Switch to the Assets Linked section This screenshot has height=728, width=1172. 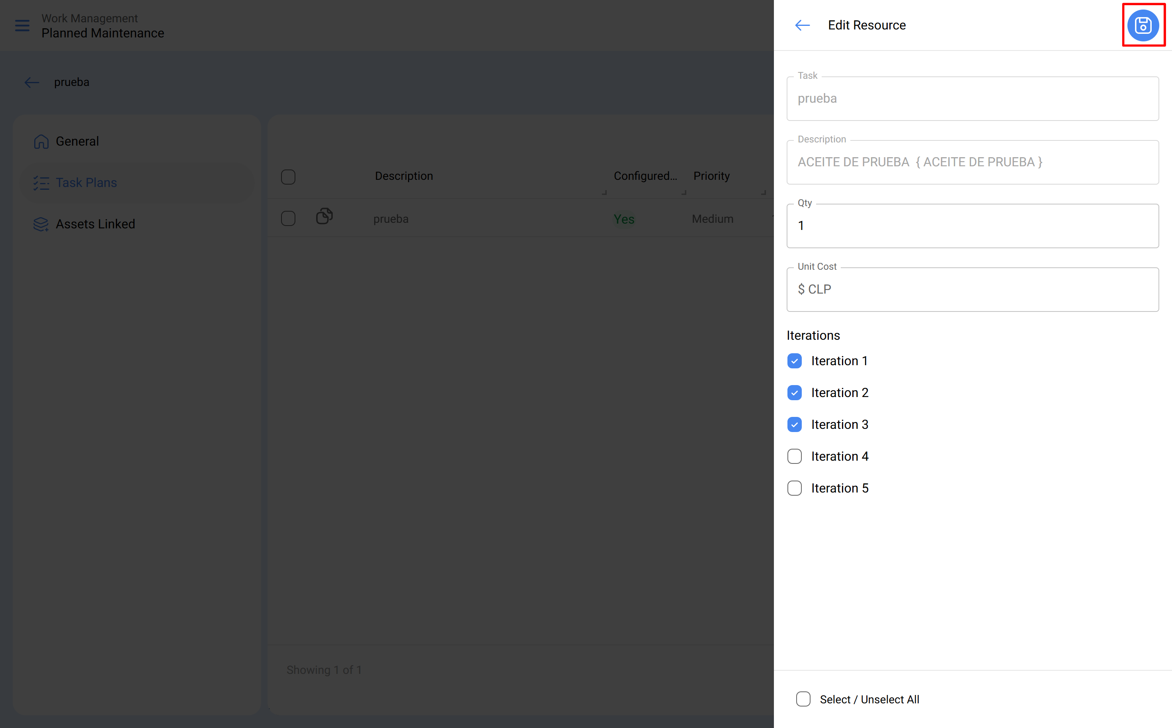click(95, 224)
